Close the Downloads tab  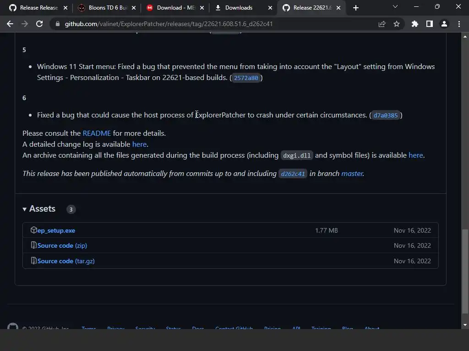click(x=270, y=8)
